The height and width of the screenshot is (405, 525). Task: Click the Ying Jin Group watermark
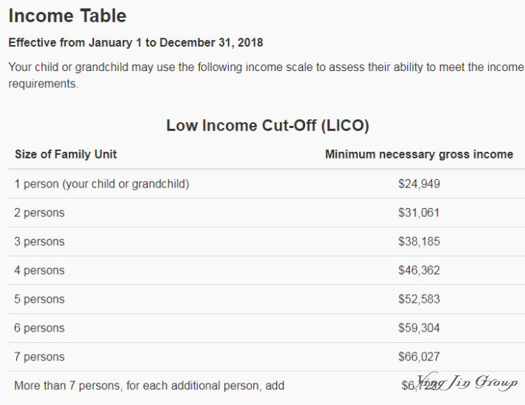coord(467,382)
